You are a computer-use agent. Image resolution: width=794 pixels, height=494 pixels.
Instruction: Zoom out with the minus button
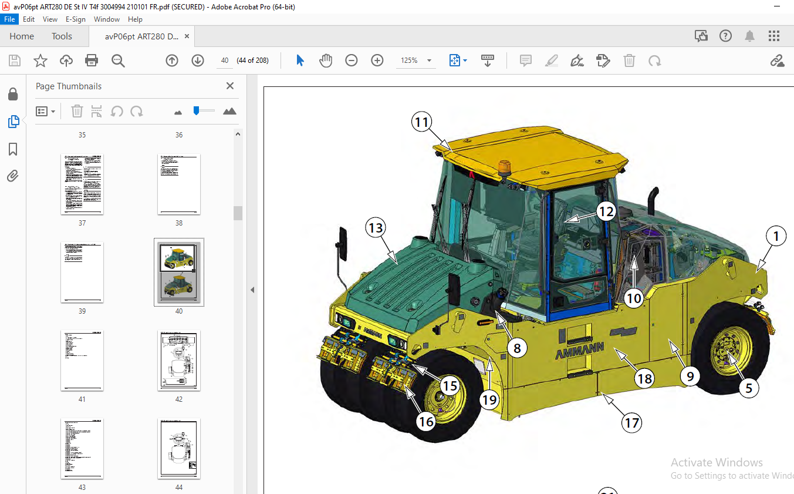pyautogui.click(x=352, y=61)
